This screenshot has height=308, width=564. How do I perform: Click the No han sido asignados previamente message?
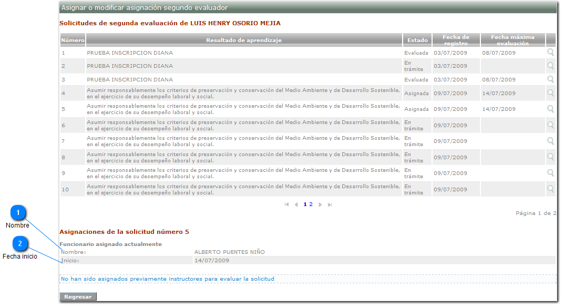coord(168,279)
